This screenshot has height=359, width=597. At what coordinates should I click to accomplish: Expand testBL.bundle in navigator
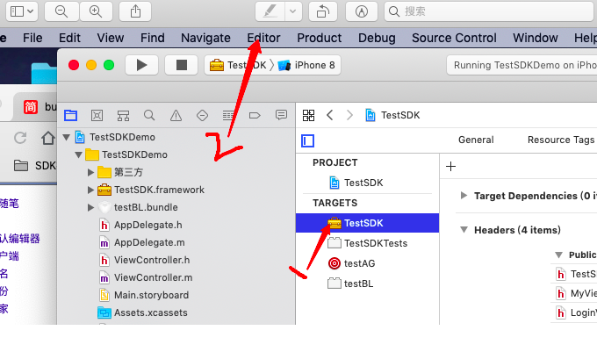(x=90, y=207)
